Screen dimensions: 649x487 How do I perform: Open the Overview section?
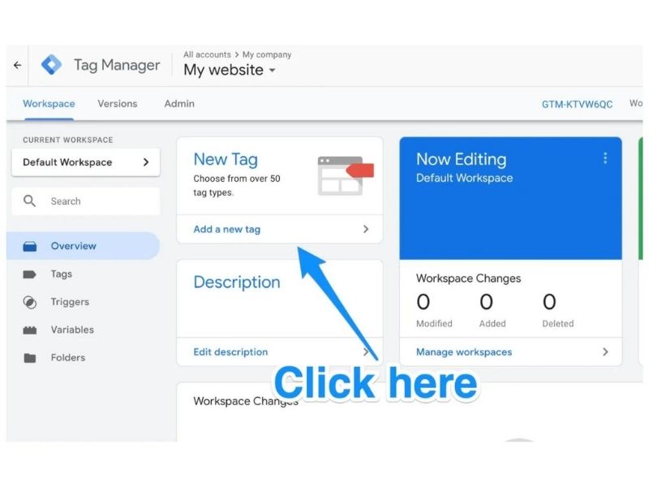[x=84, y=246]
